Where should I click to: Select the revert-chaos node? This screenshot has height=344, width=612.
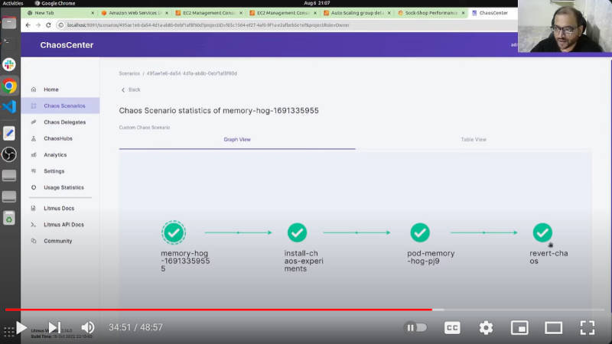pyautogui.click(x=542, y=233)
